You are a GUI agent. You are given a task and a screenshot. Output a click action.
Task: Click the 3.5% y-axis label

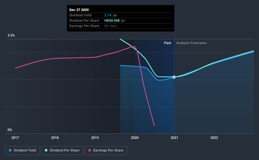[x=11, y=36]
